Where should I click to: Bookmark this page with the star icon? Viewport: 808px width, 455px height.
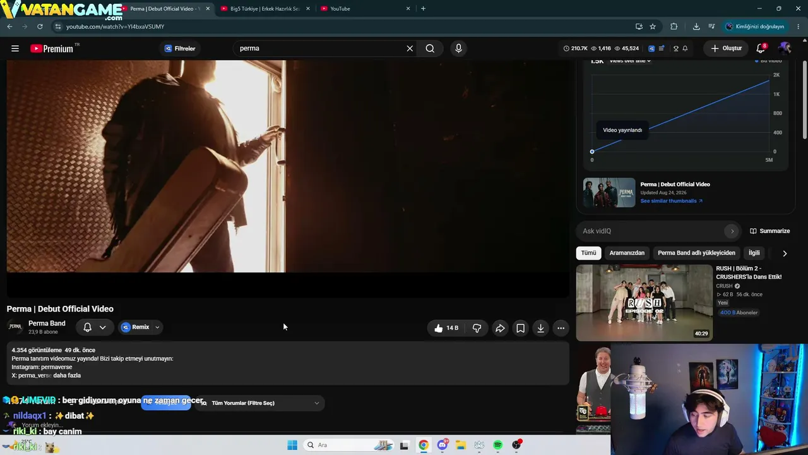[x=653, y=27]
